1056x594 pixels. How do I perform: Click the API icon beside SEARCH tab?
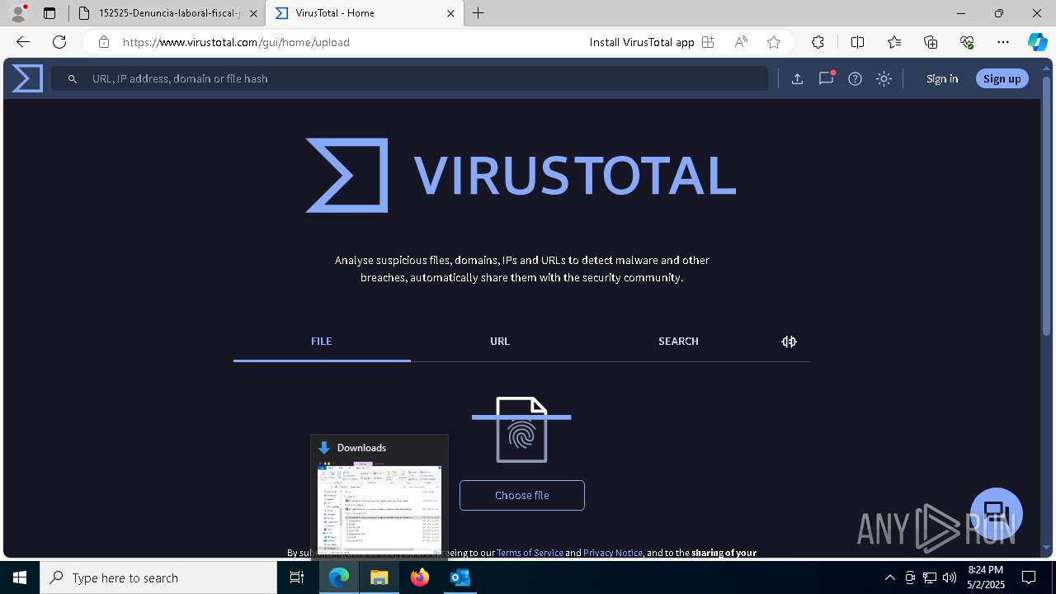pos(789,342)
